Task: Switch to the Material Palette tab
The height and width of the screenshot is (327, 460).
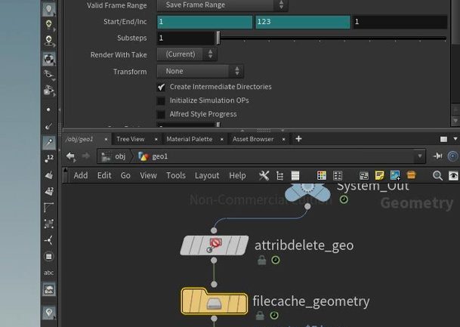Action: pos(189,139)
